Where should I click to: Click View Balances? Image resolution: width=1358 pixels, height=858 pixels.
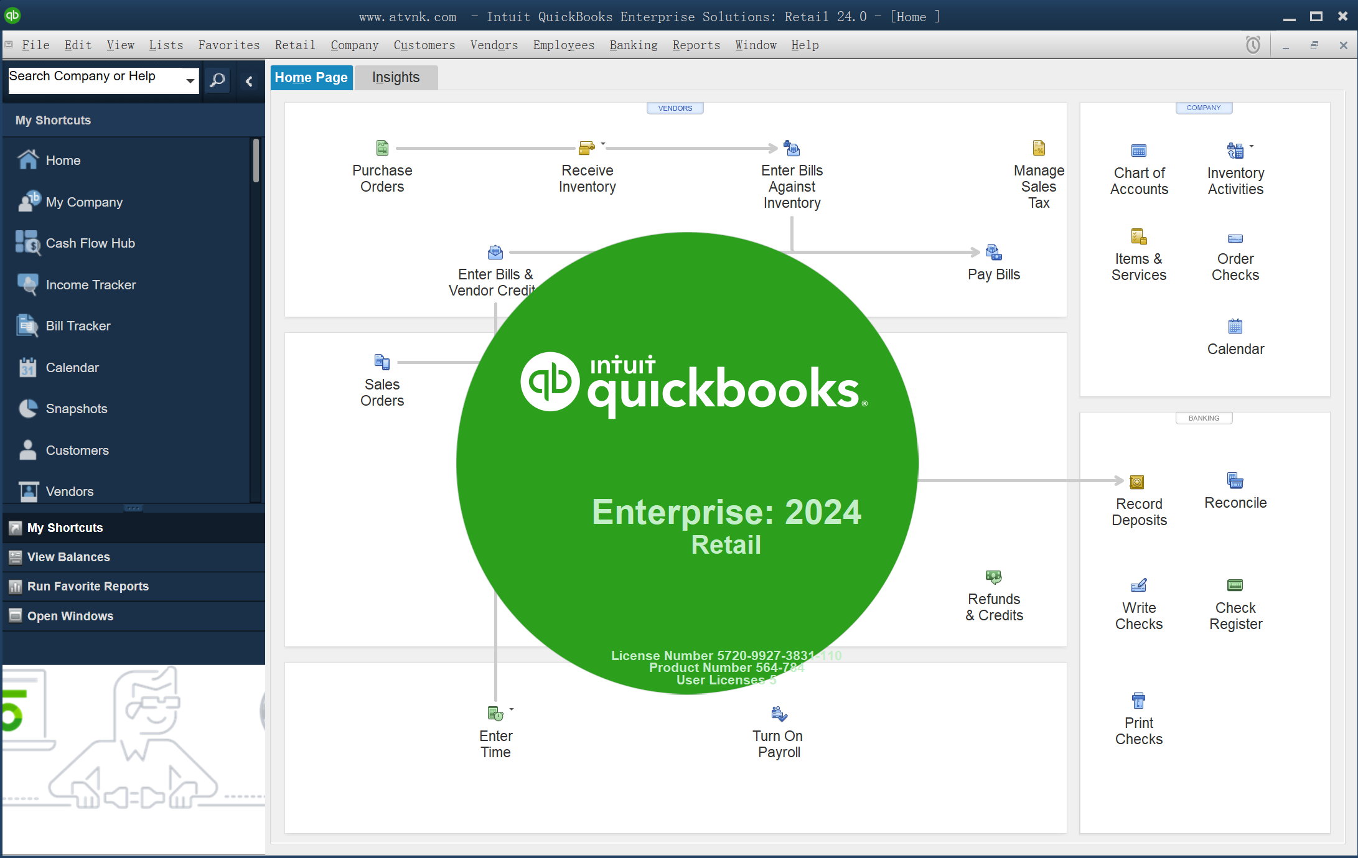point(133,557)
